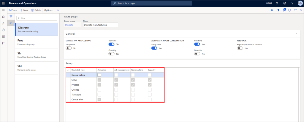The image size is (304, 122).
Task: Click the Save button
Action: (13, 10)
